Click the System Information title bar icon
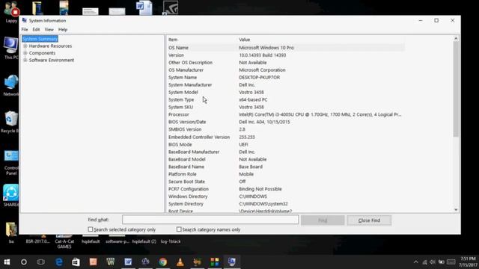The image size is (479, 269). (x=25, y=20)
